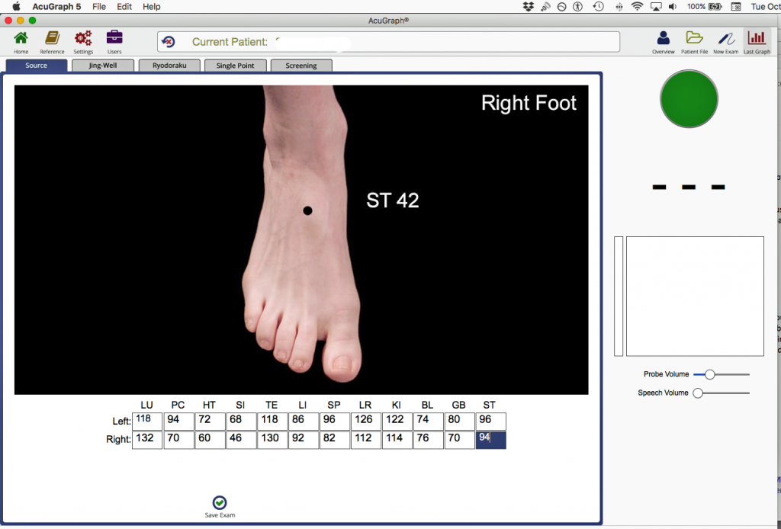
Task: Open the Patient File folder icon
Action: [x=694, y=42]
